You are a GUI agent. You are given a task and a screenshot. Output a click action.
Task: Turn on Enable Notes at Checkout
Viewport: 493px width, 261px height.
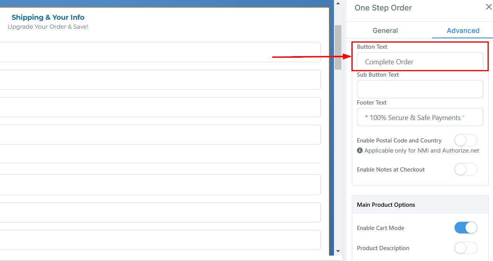(465, 169)
